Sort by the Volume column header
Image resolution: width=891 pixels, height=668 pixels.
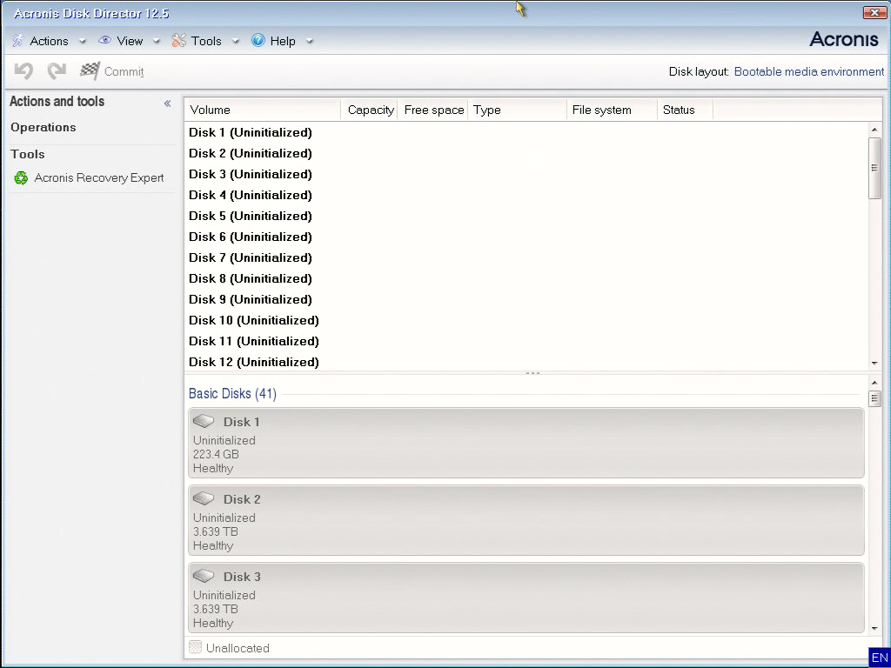click(263, 110)
